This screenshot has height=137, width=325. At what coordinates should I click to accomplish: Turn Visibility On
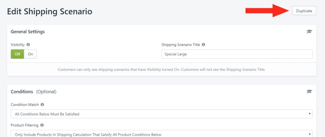coord(30,54)
